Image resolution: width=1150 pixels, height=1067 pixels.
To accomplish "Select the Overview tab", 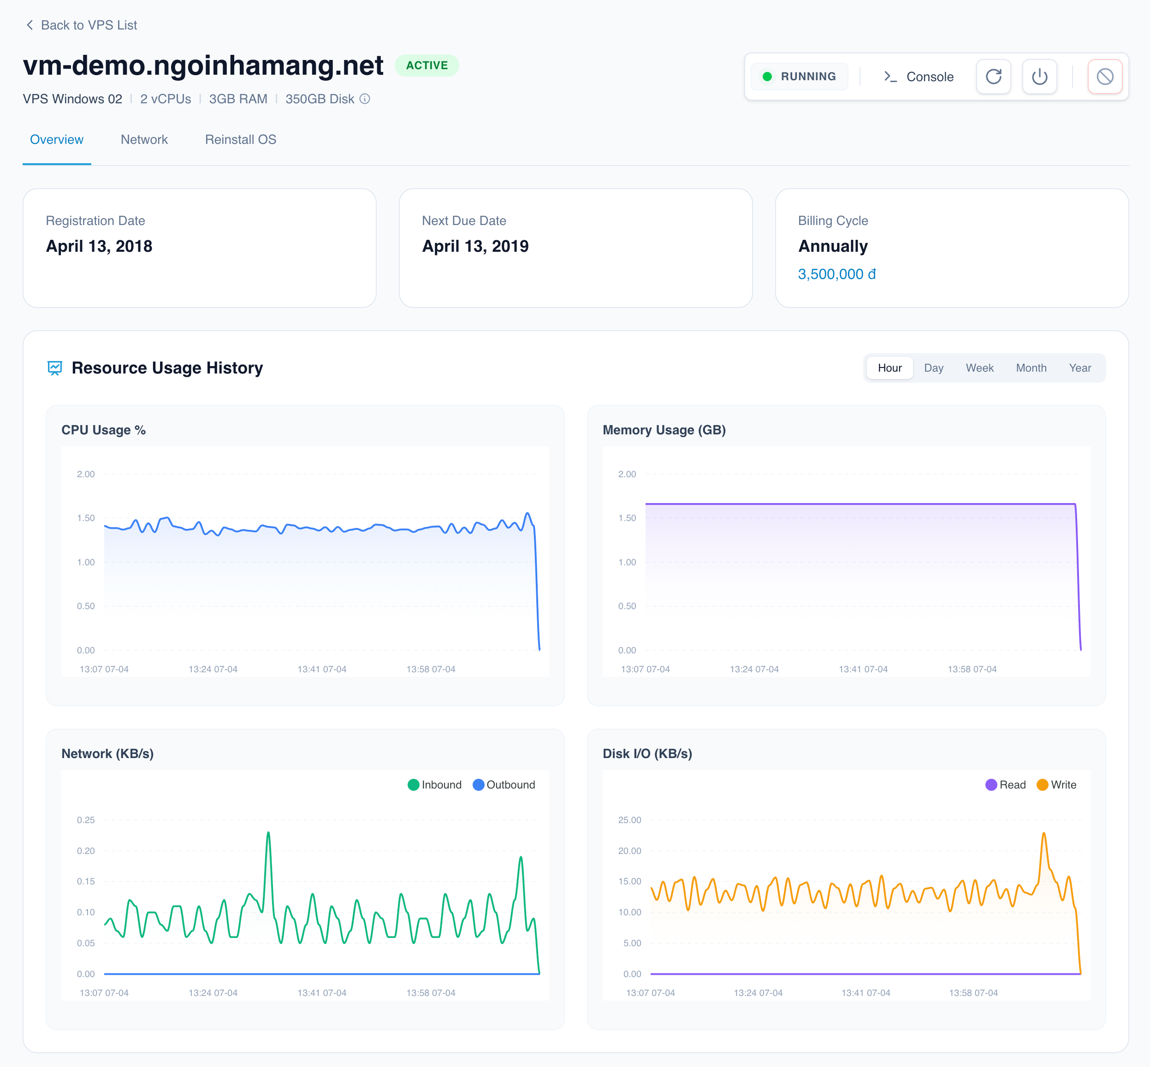I will 56,139.
